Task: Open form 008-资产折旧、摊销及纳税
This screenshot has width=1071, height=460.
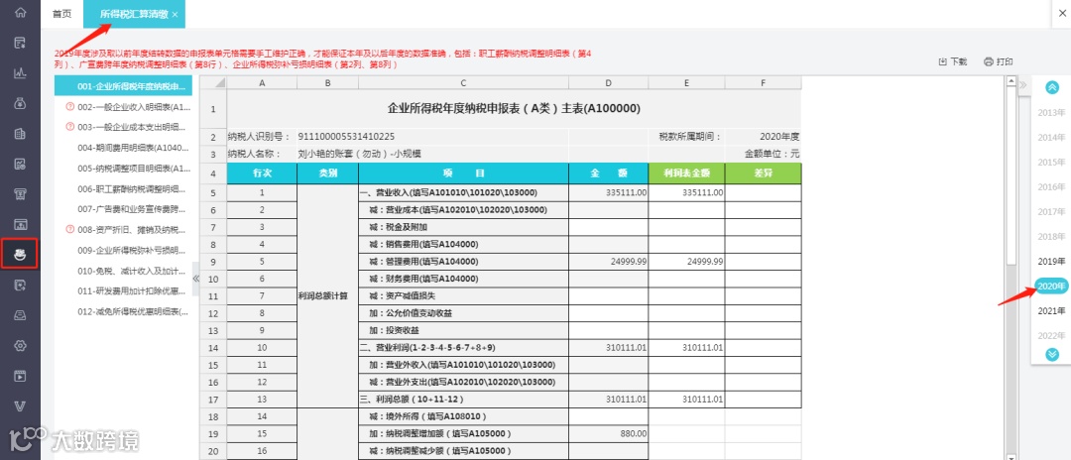Action: click(x=132, y=229)
